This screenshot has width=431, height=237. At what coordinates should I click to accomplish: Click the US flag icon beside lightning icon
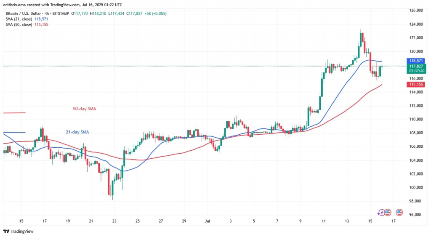[x=388, y=212]
